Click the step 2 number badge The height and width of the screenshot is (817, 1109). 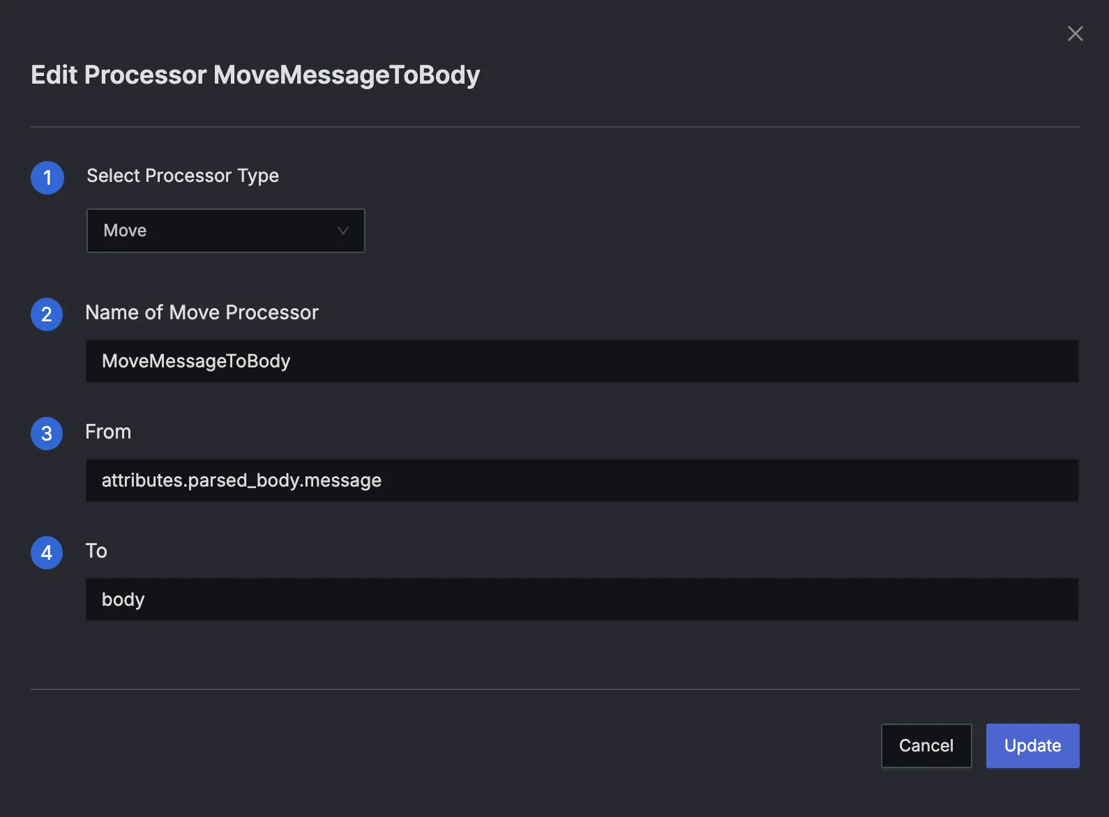point(47,314)
